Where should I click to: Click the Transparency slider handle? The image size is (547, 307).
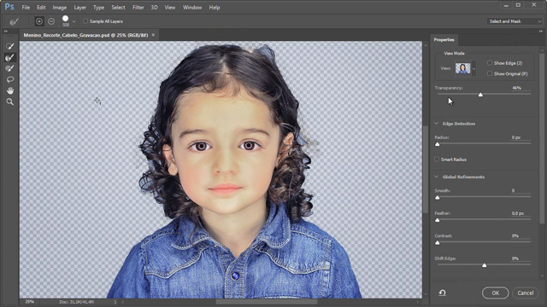click(x=480, y=95)
